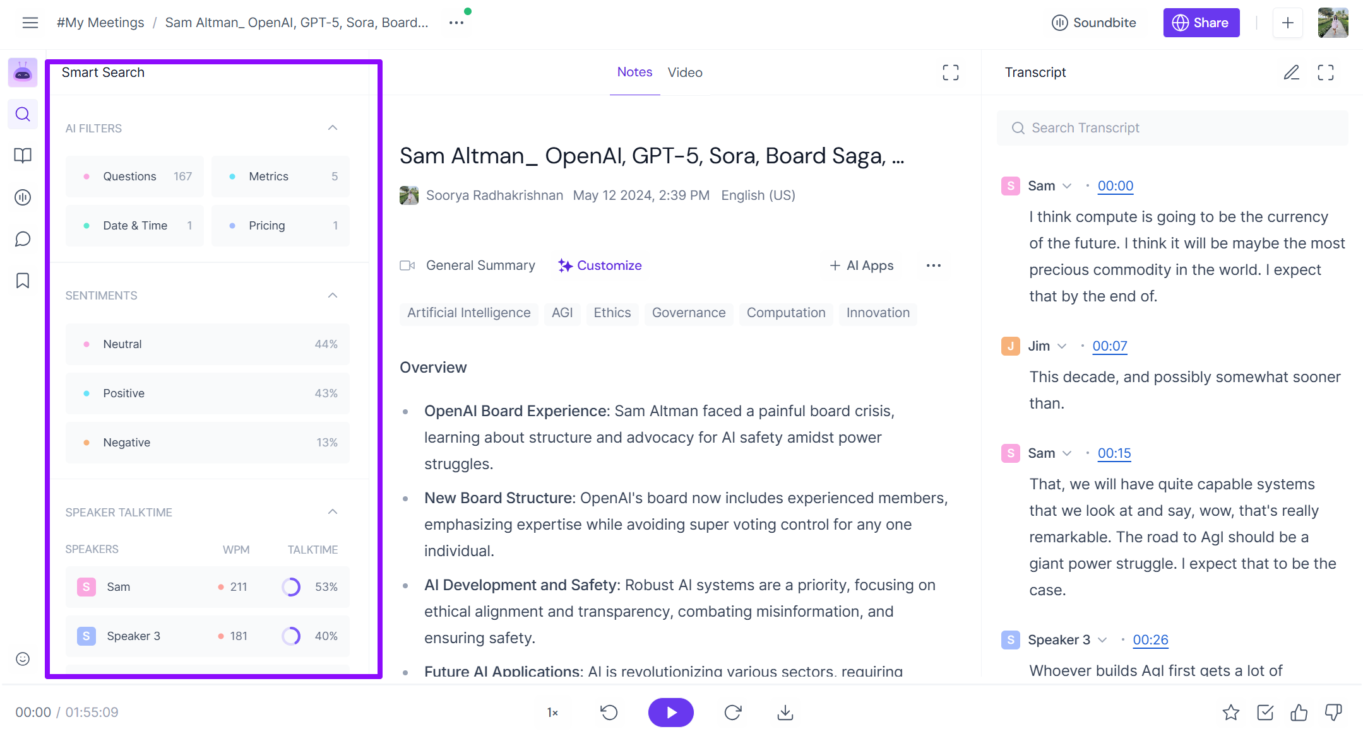Expand the notes panel to fullscreen

[x=950, y=73]
